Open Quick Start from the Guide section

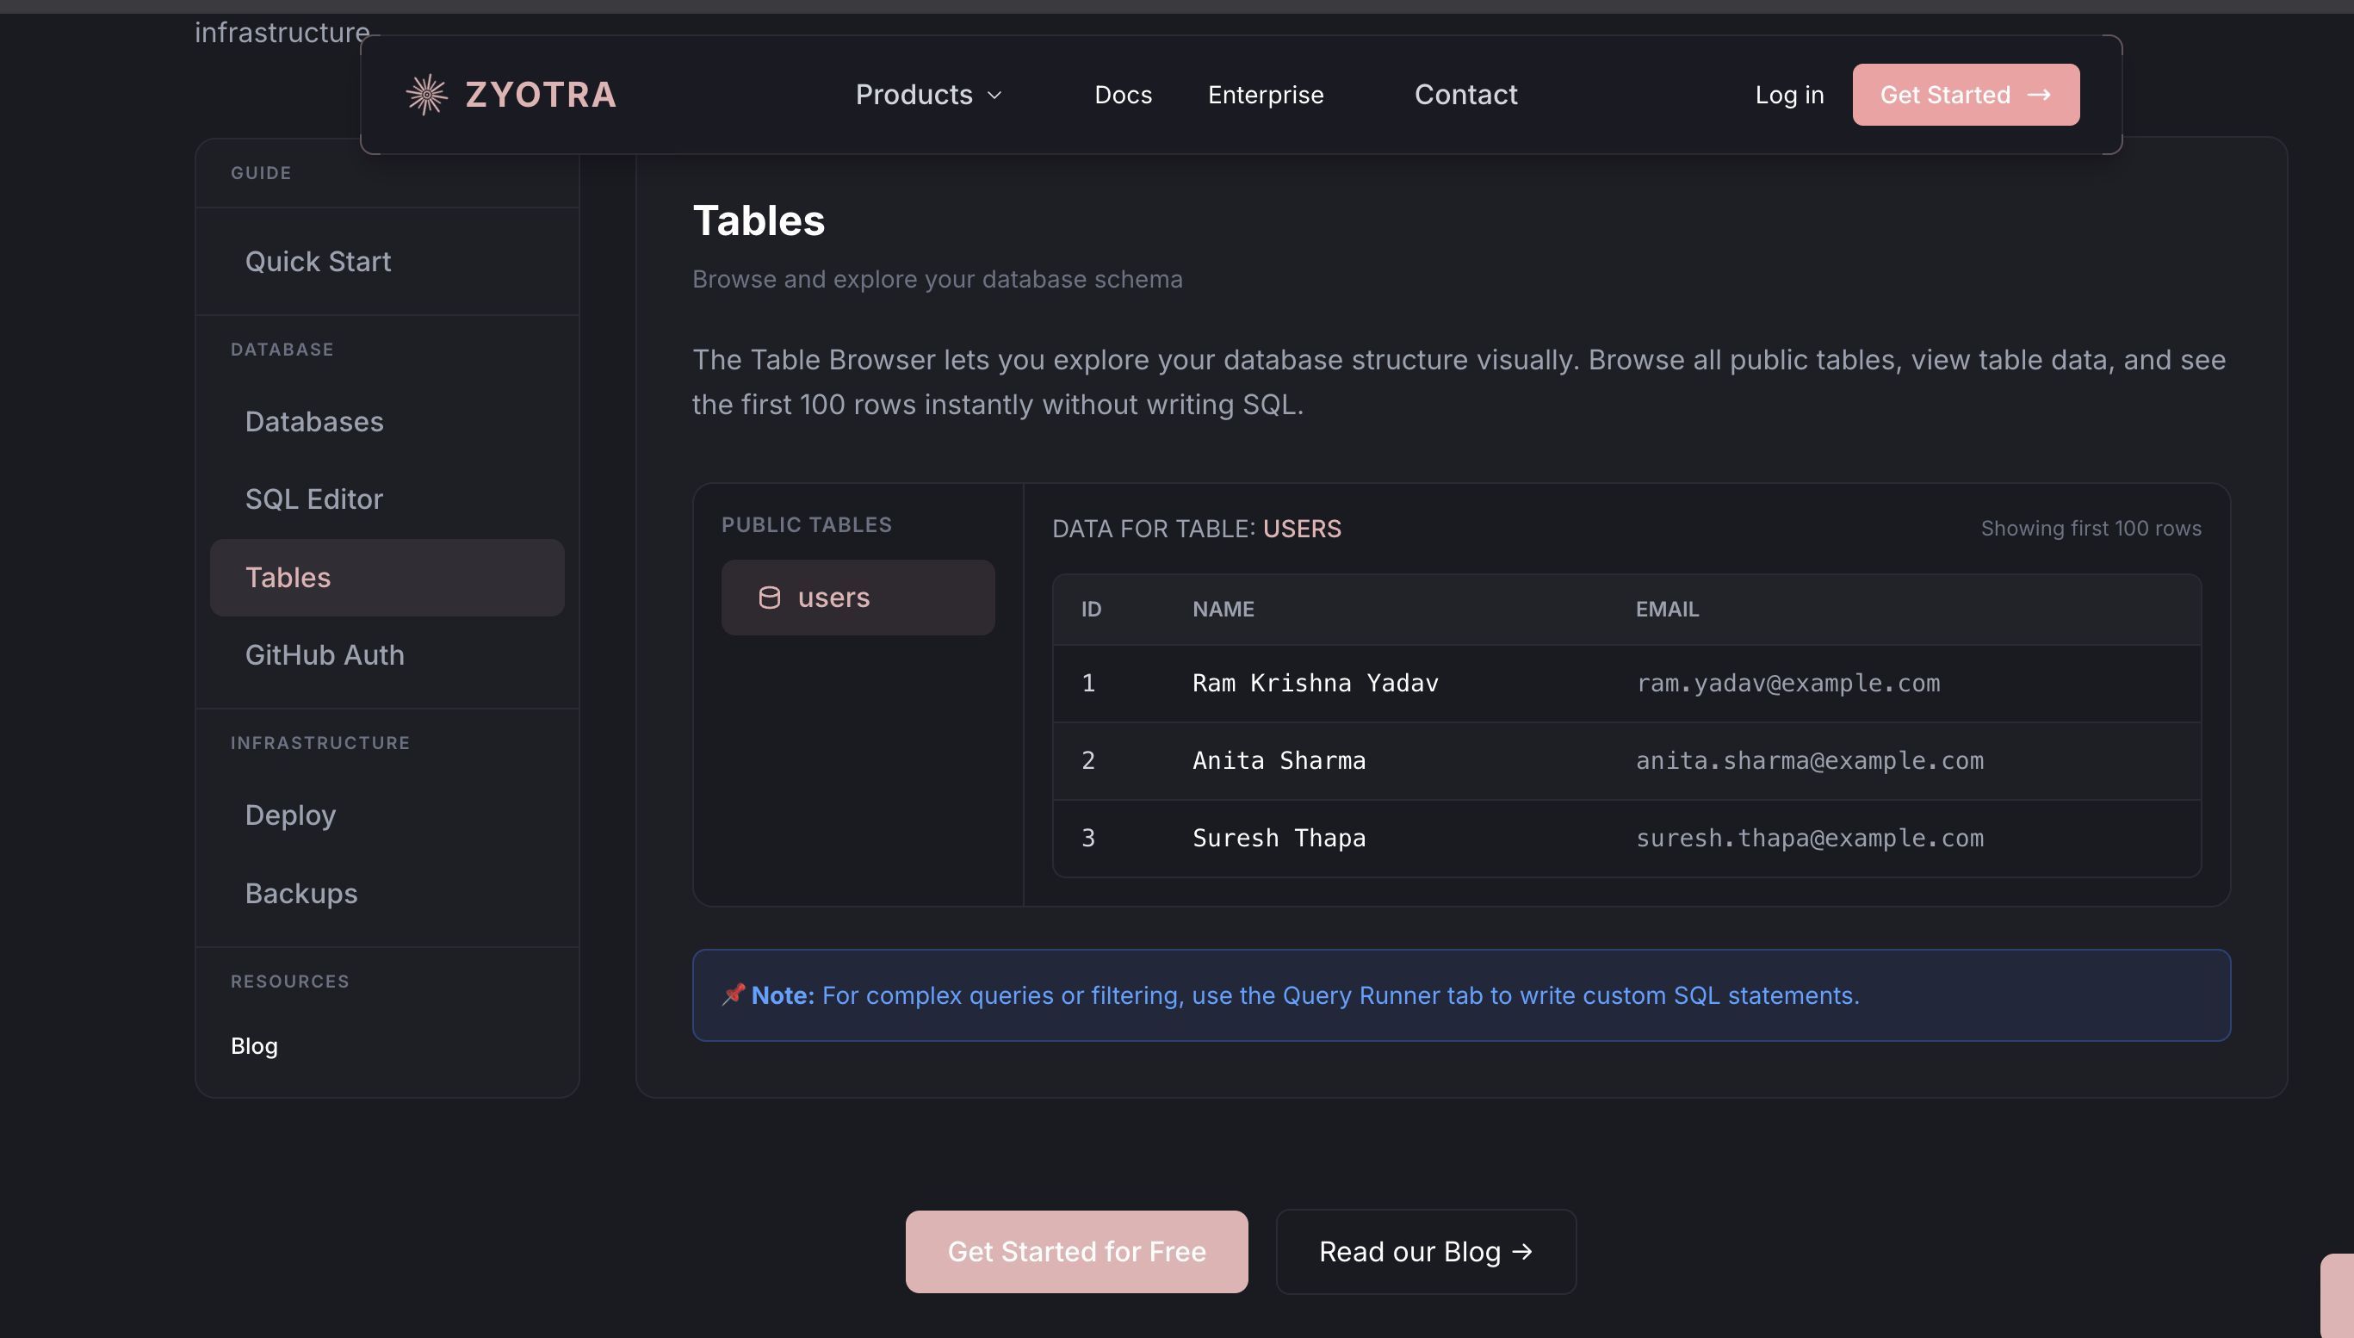point(318,261)
